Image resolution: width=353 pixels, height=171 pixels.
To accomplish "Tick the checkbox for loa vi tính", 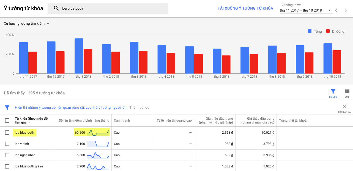I will pos(7,144).
